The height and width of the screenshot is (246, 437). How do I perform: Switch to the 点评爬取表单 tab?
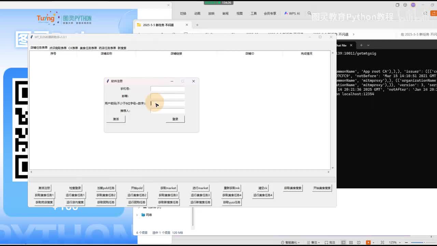(58, 48)
